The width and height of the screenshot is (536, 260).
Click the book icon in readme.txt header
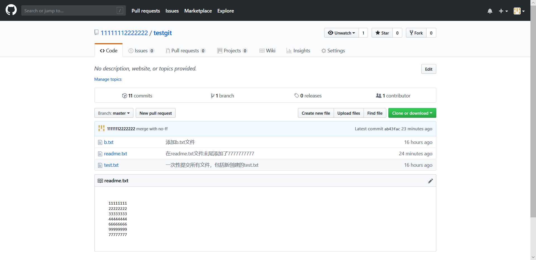100,181
